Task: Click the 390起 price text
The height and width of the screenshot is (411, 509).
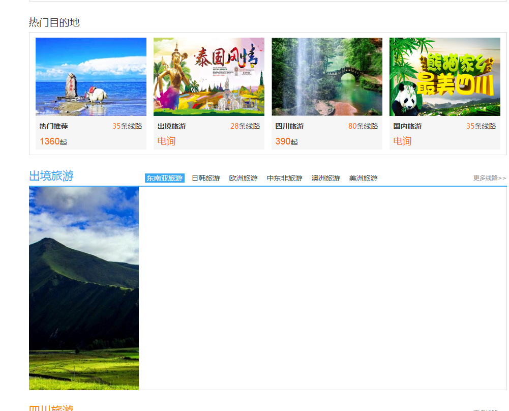Action: tap(287, 141)
